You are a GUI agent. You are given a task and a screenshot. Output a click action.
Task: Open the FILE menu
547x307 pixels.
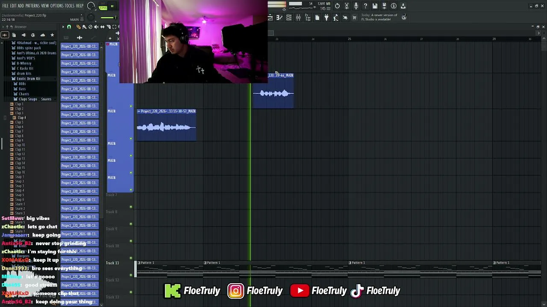click(5, 6)
